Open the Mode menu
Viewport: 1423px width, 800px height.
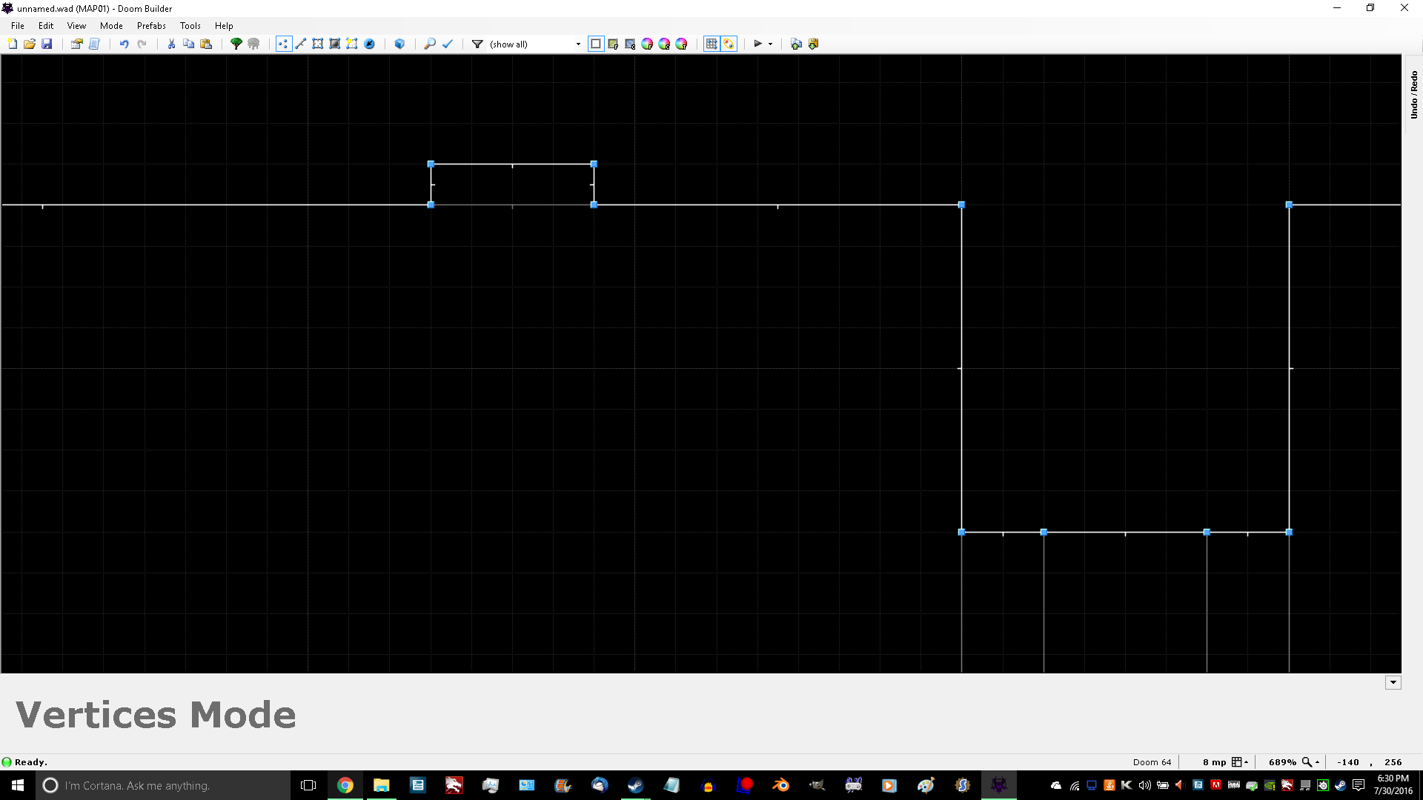[111, 25]
